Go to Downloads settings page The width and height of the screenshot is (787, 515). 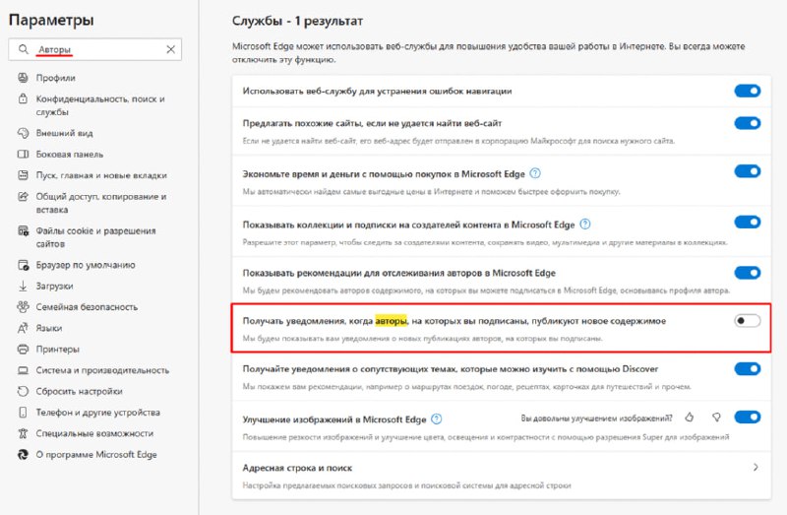pos(55,286)
